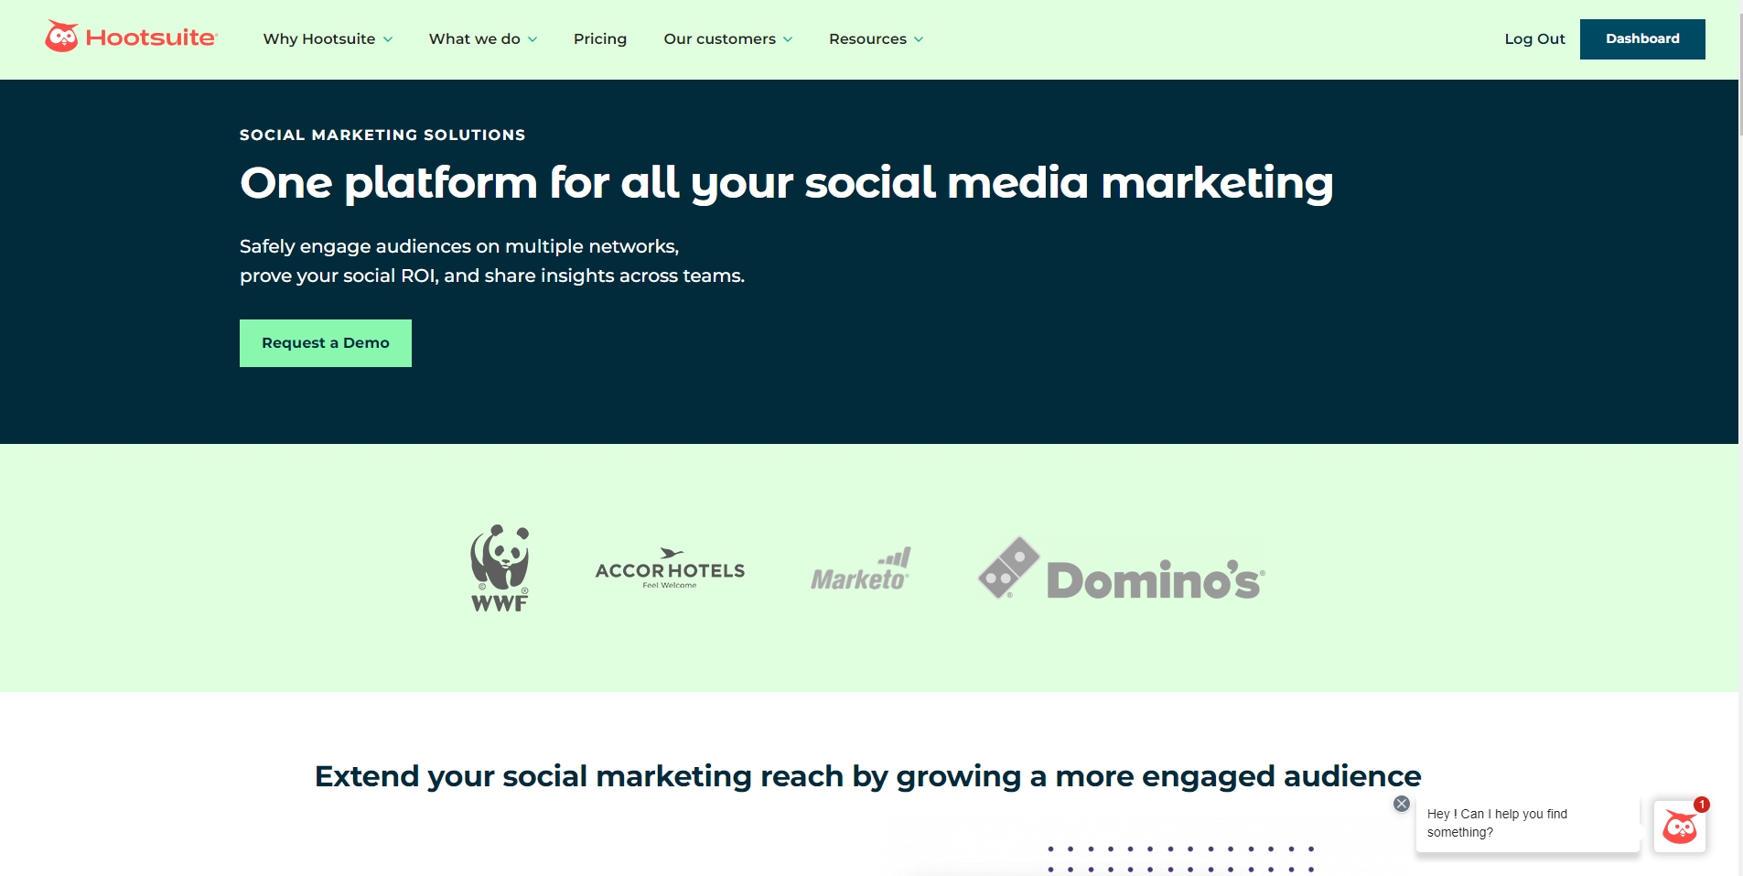Open the owl chat widget icon

[x=1680, y=827]
